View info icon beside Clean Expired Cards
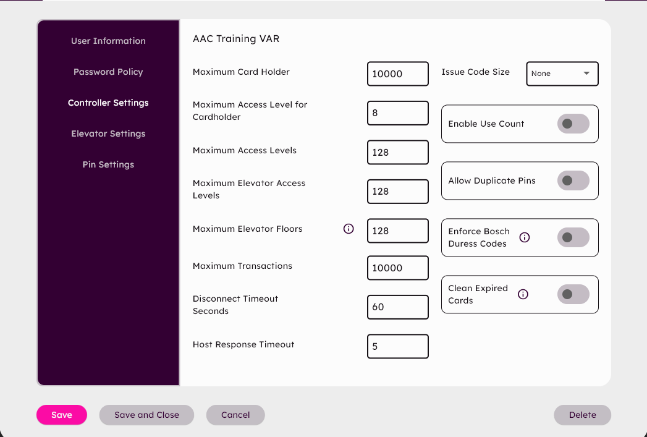The height and width of the screenshot is (437, 647). 523,294
